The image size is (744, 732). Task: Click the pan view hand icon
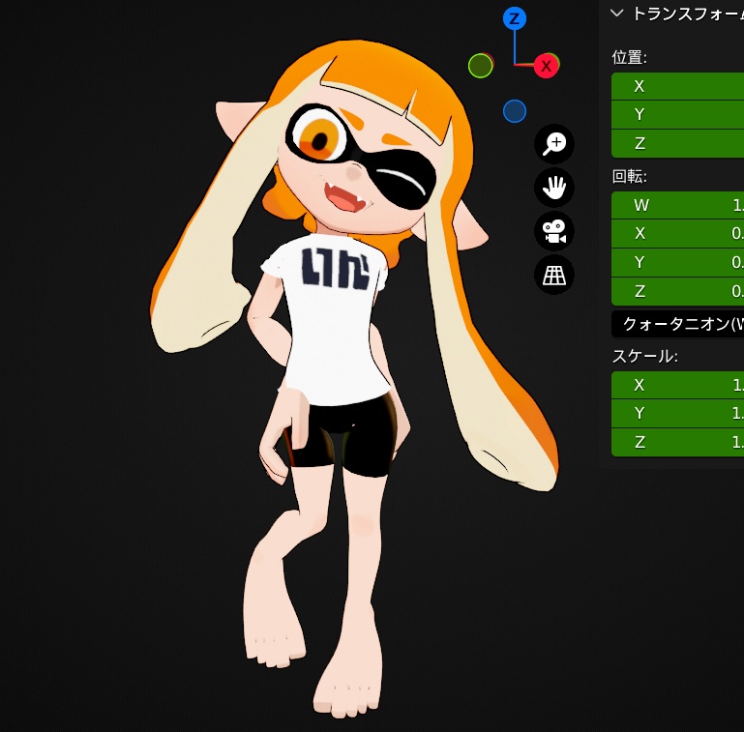pyautogui.click(x=554, y=188)
